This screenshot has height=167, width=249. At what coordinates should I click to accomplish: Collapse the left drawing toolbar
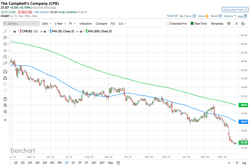pyautogui.click(x=5, y=120)
